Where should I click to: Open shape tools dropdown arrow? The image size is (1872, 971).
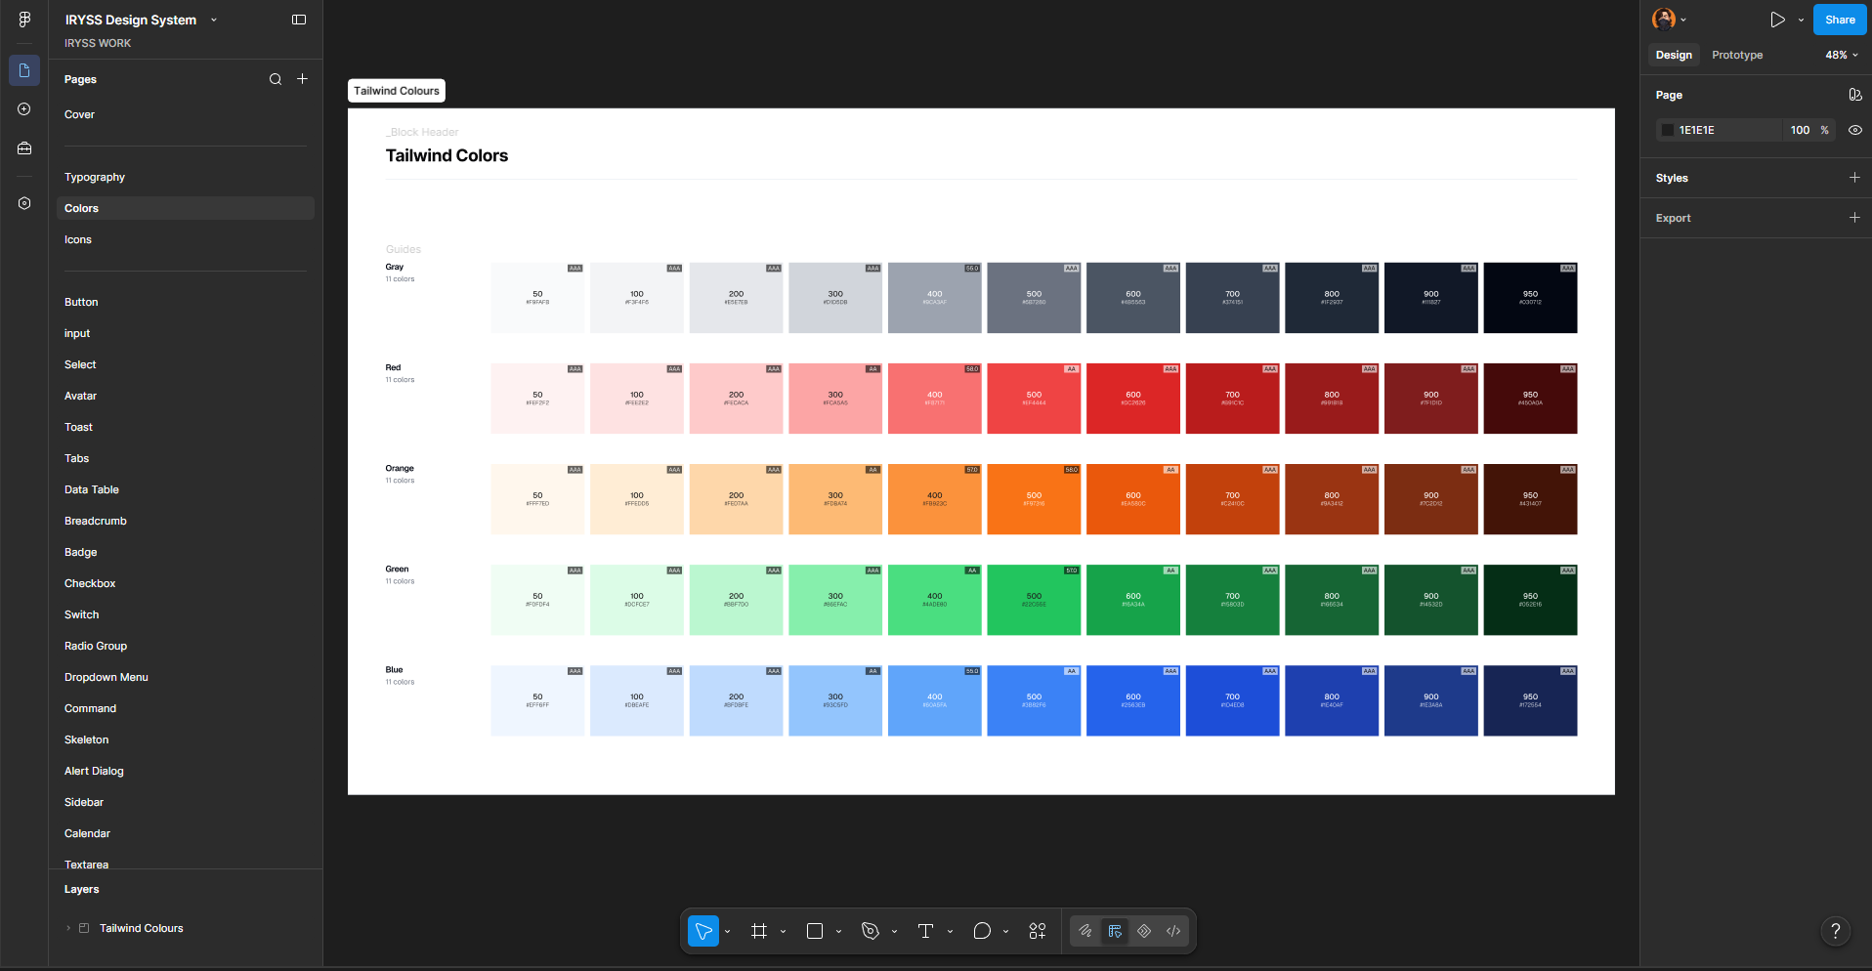tap(839, 932)
